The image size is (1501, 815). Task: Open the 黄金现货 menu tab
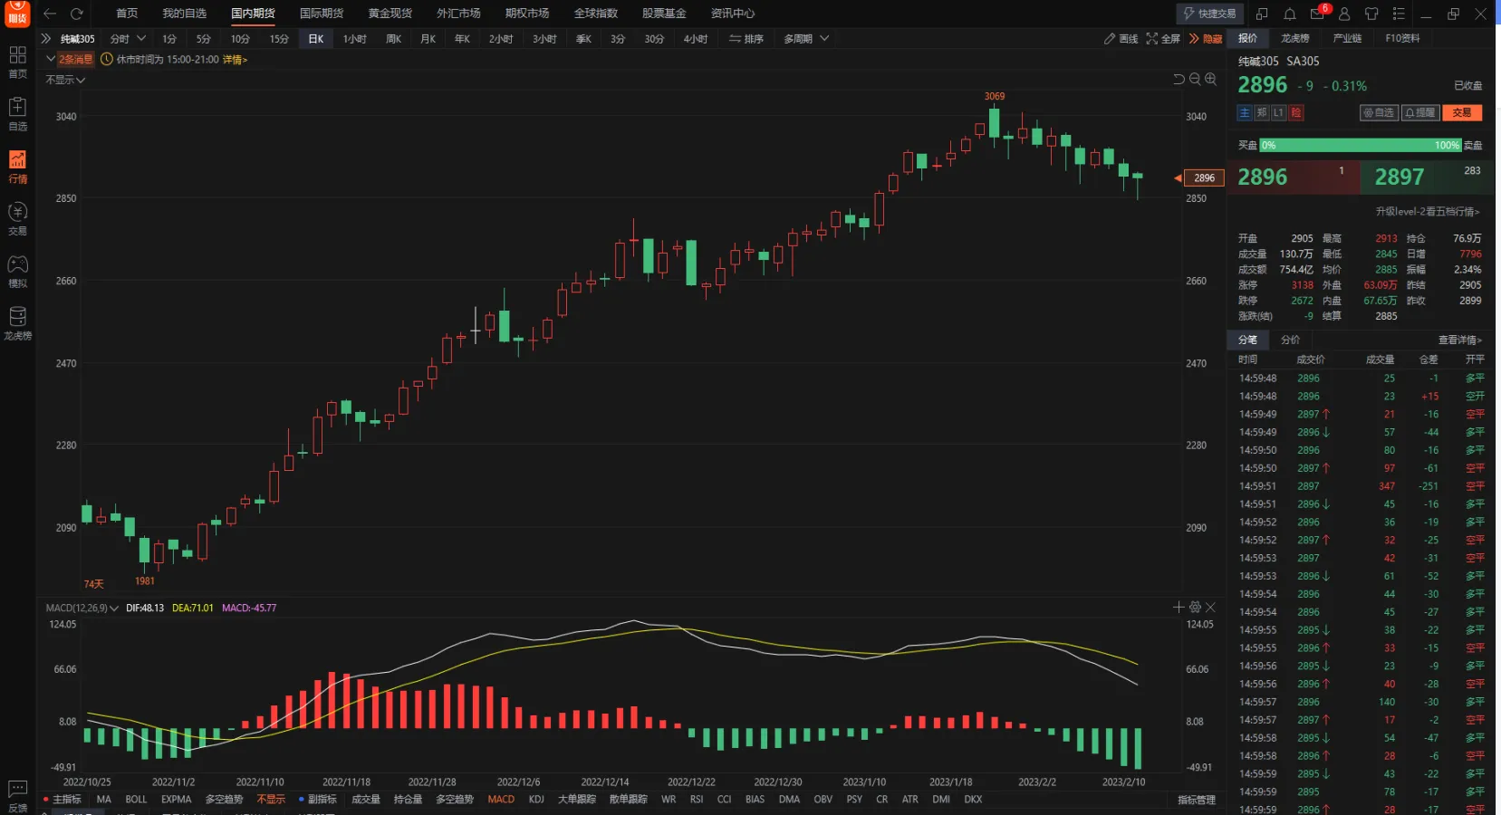[390, 14]
